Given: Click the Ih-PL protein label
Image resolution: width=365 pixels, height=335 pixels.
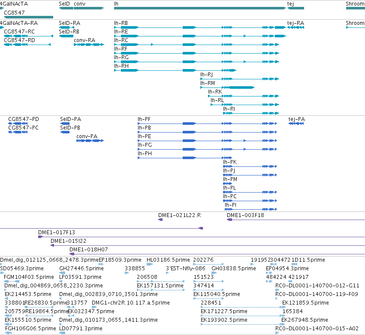Looking at the screenshot, I should coord(229,188).
